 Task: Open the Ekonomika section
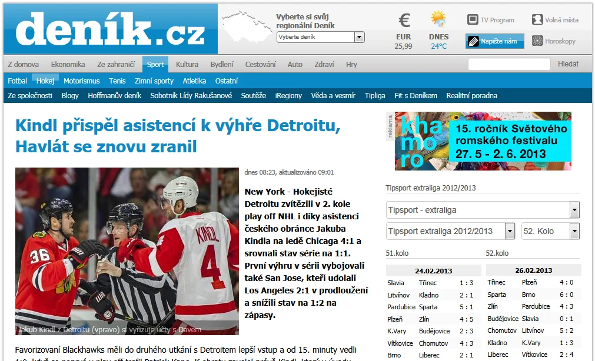point(68,64)
